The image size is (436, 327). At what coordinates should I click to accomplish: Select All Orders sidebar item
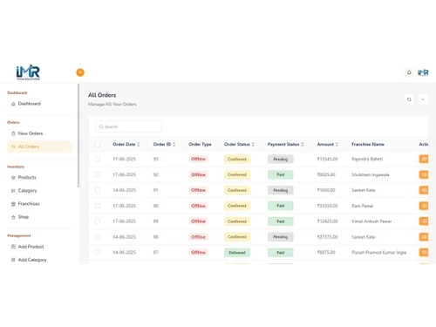pyautogui.click(x=40, y=146)
